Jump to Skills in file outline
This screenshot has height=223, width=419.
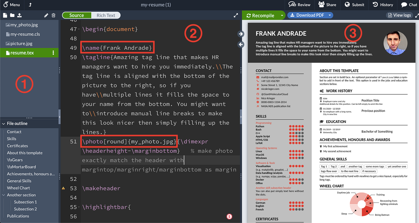tap(12, 139)
